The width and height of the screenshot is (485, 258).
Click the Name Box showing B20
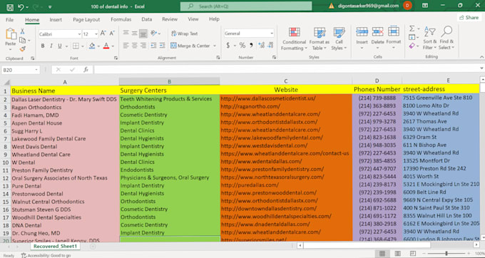coord(21,70)
